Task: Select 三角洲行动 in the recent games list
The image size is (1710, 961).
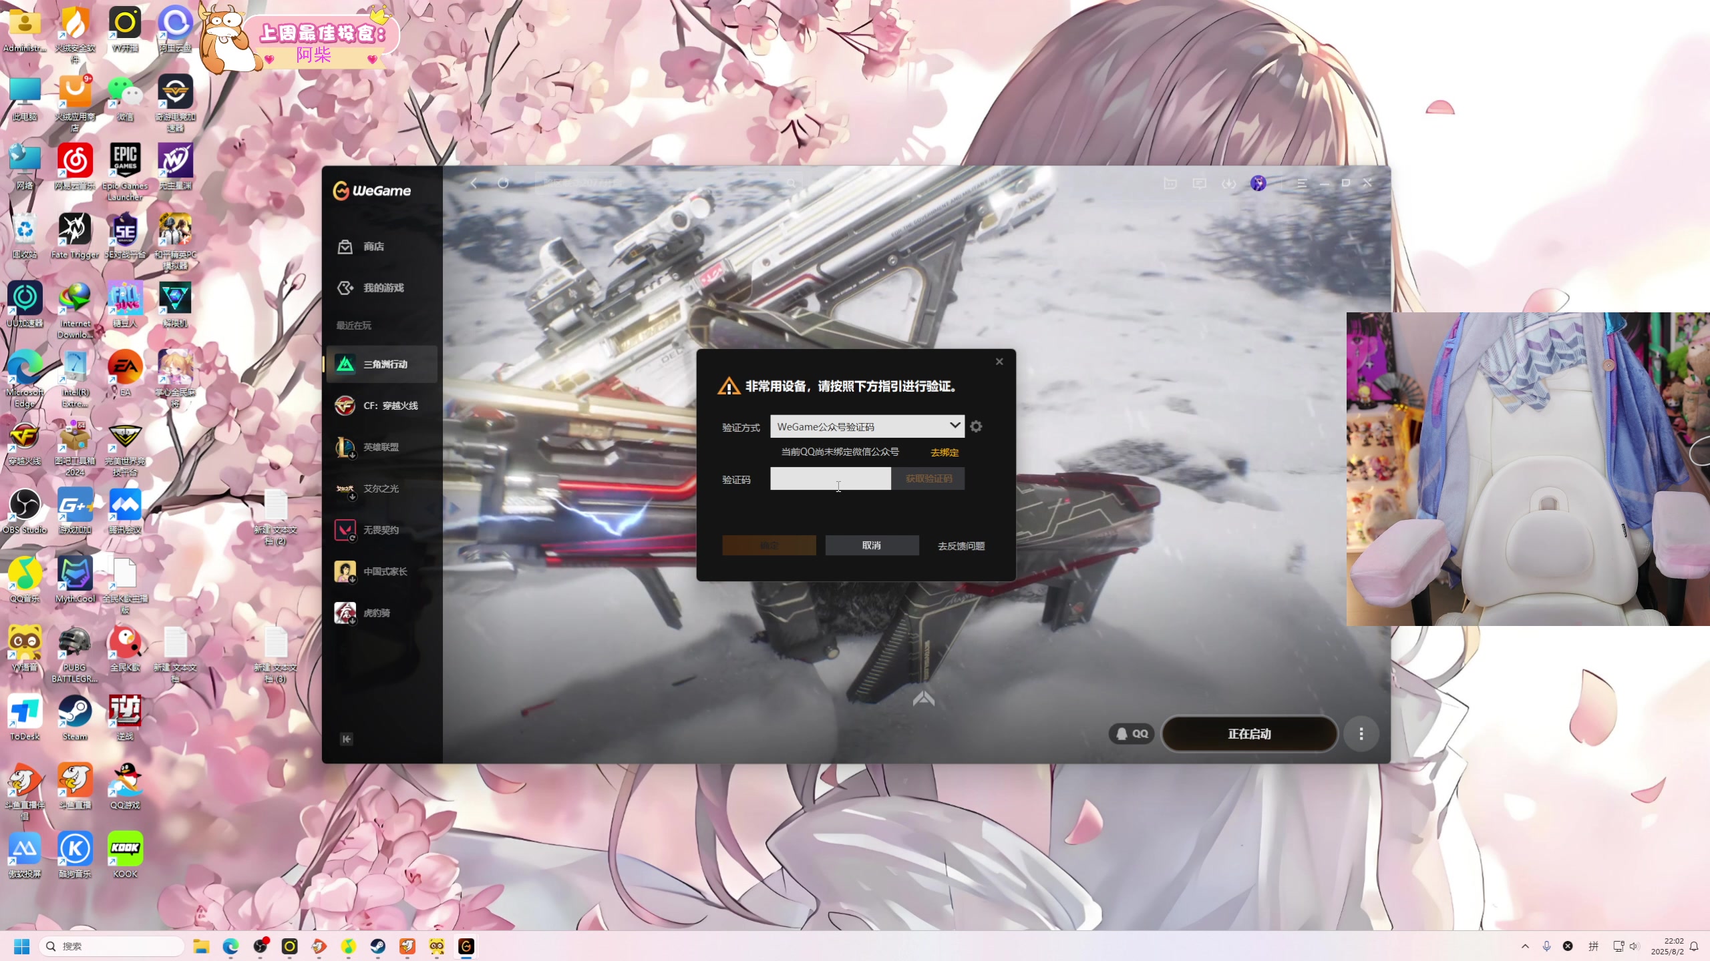Action: click(x=381, y=364)
